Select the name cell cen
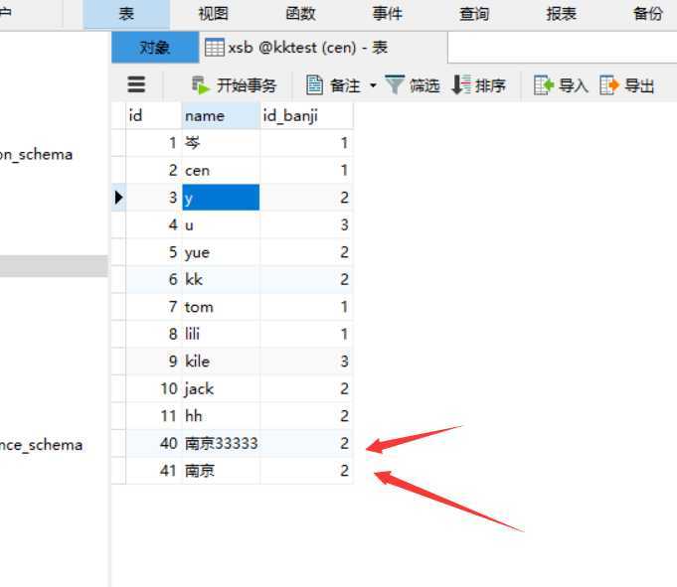This screenshot has width=677, height=587. point(221,170)
